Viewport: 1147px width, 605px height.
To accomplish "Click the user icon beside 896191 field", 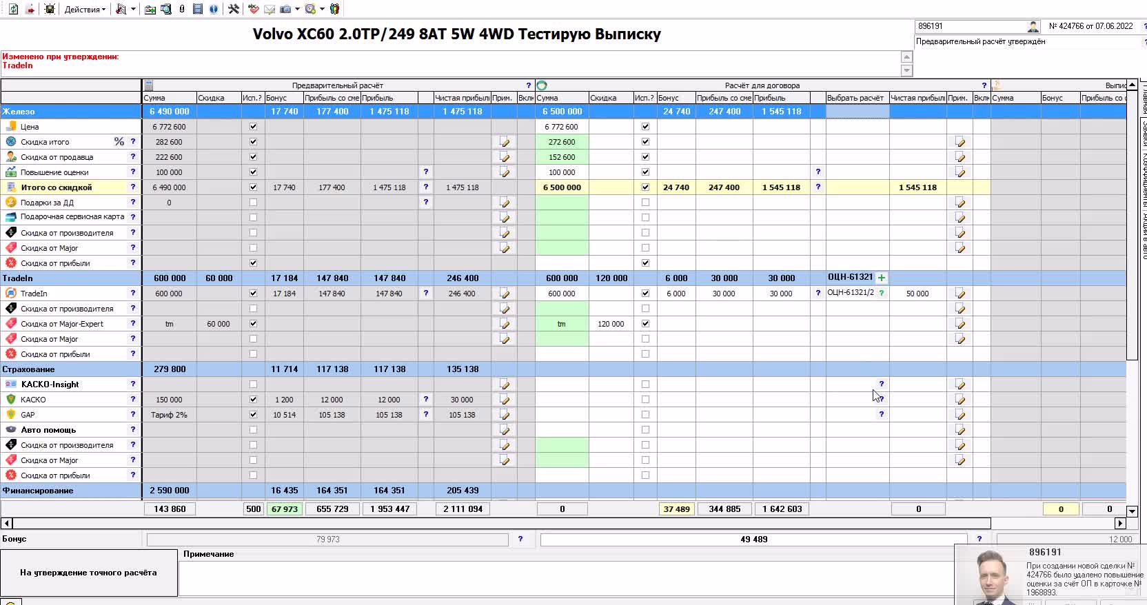I will (1033, 26).
